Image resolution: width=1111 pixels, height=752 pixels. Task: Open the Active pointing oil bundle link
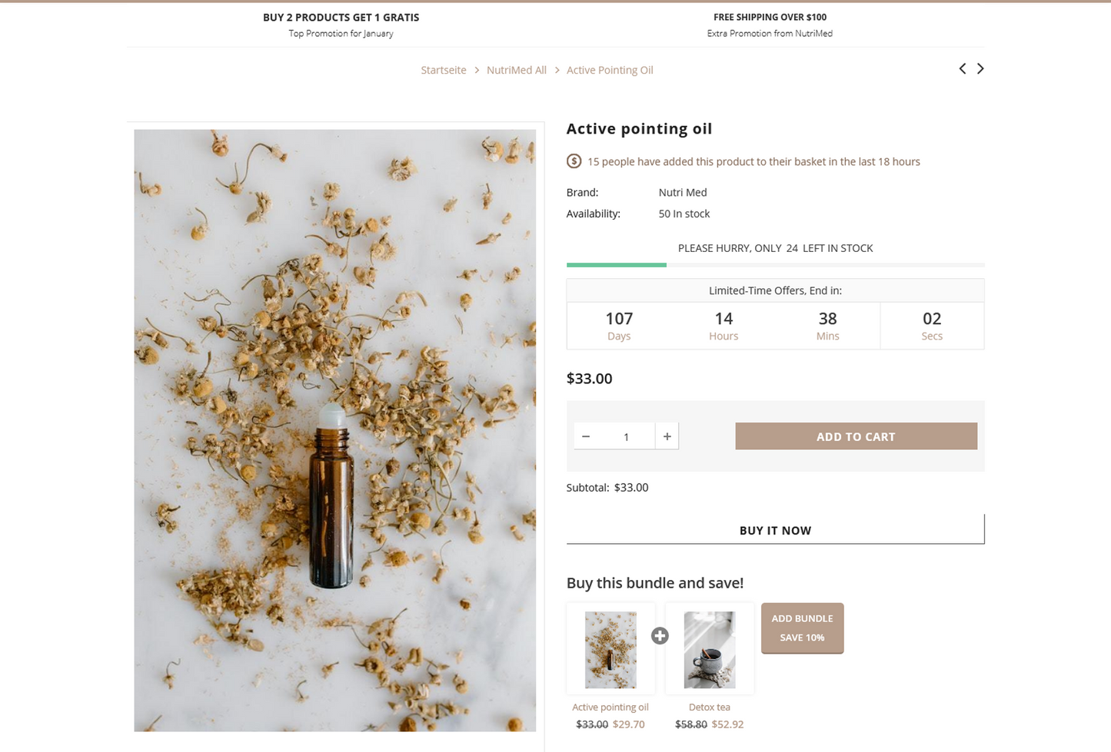[610, 707]
